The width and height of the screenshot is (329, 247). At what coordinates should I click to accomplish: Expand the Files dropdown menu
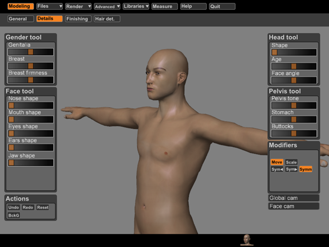pyautogui.click(x=50, y=6)
